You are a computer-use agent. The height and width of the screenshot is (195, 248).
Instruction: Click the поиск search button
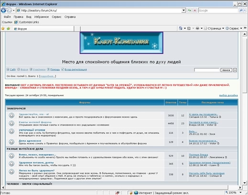coord(226,70)
